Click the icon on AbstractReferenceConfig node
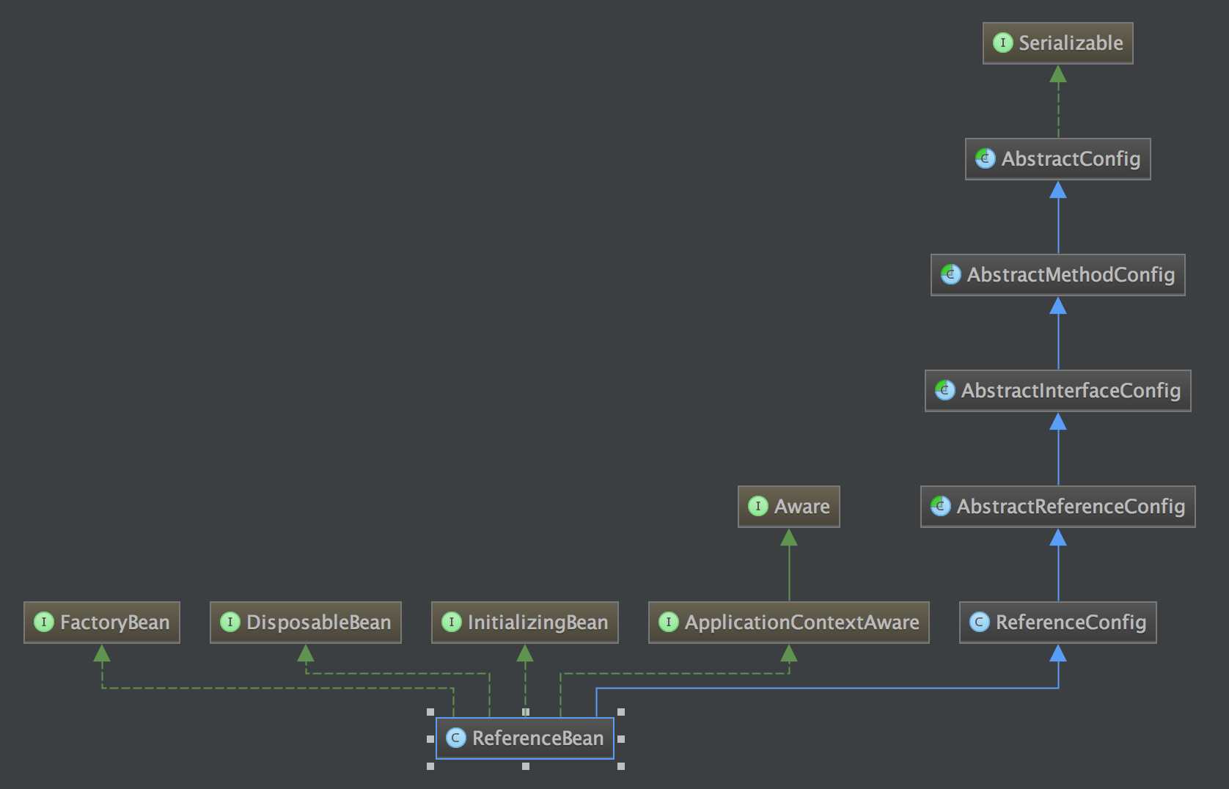The width and height of the screenshot is (1229, 789). (940, 506)
